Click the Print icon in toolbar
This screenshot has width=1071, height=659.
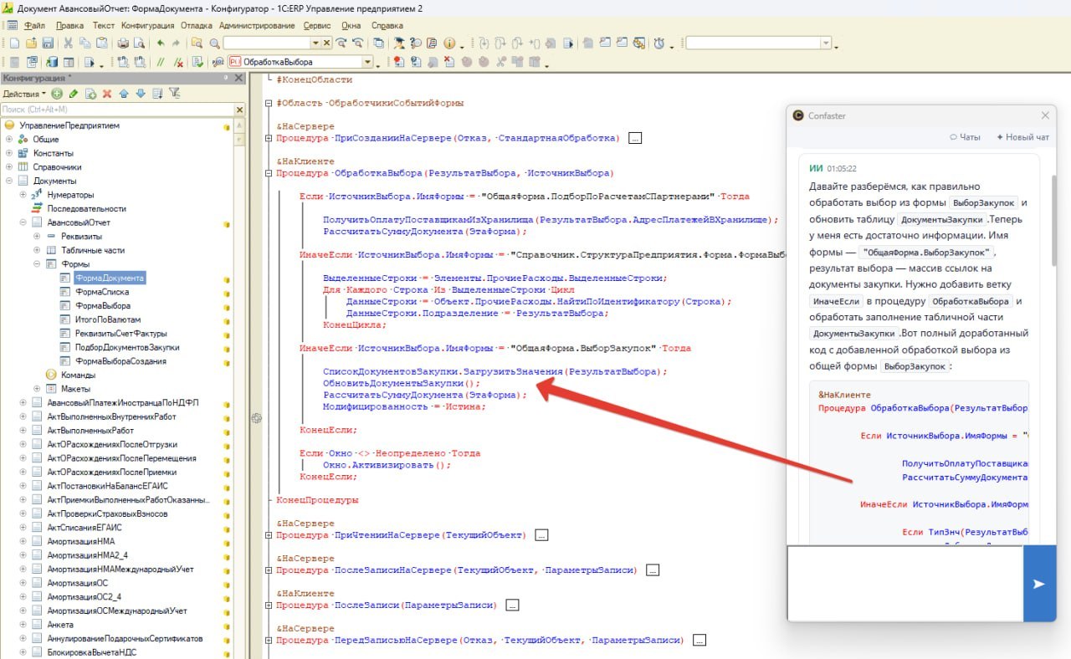click(x=122, y=43)
